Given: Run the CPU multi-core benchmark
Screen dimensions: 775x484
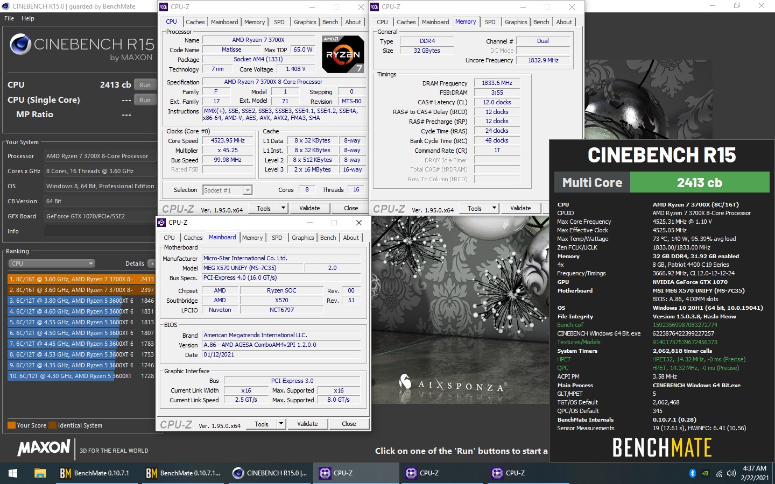Looking at the screenshot, I should tap(145, 85).
